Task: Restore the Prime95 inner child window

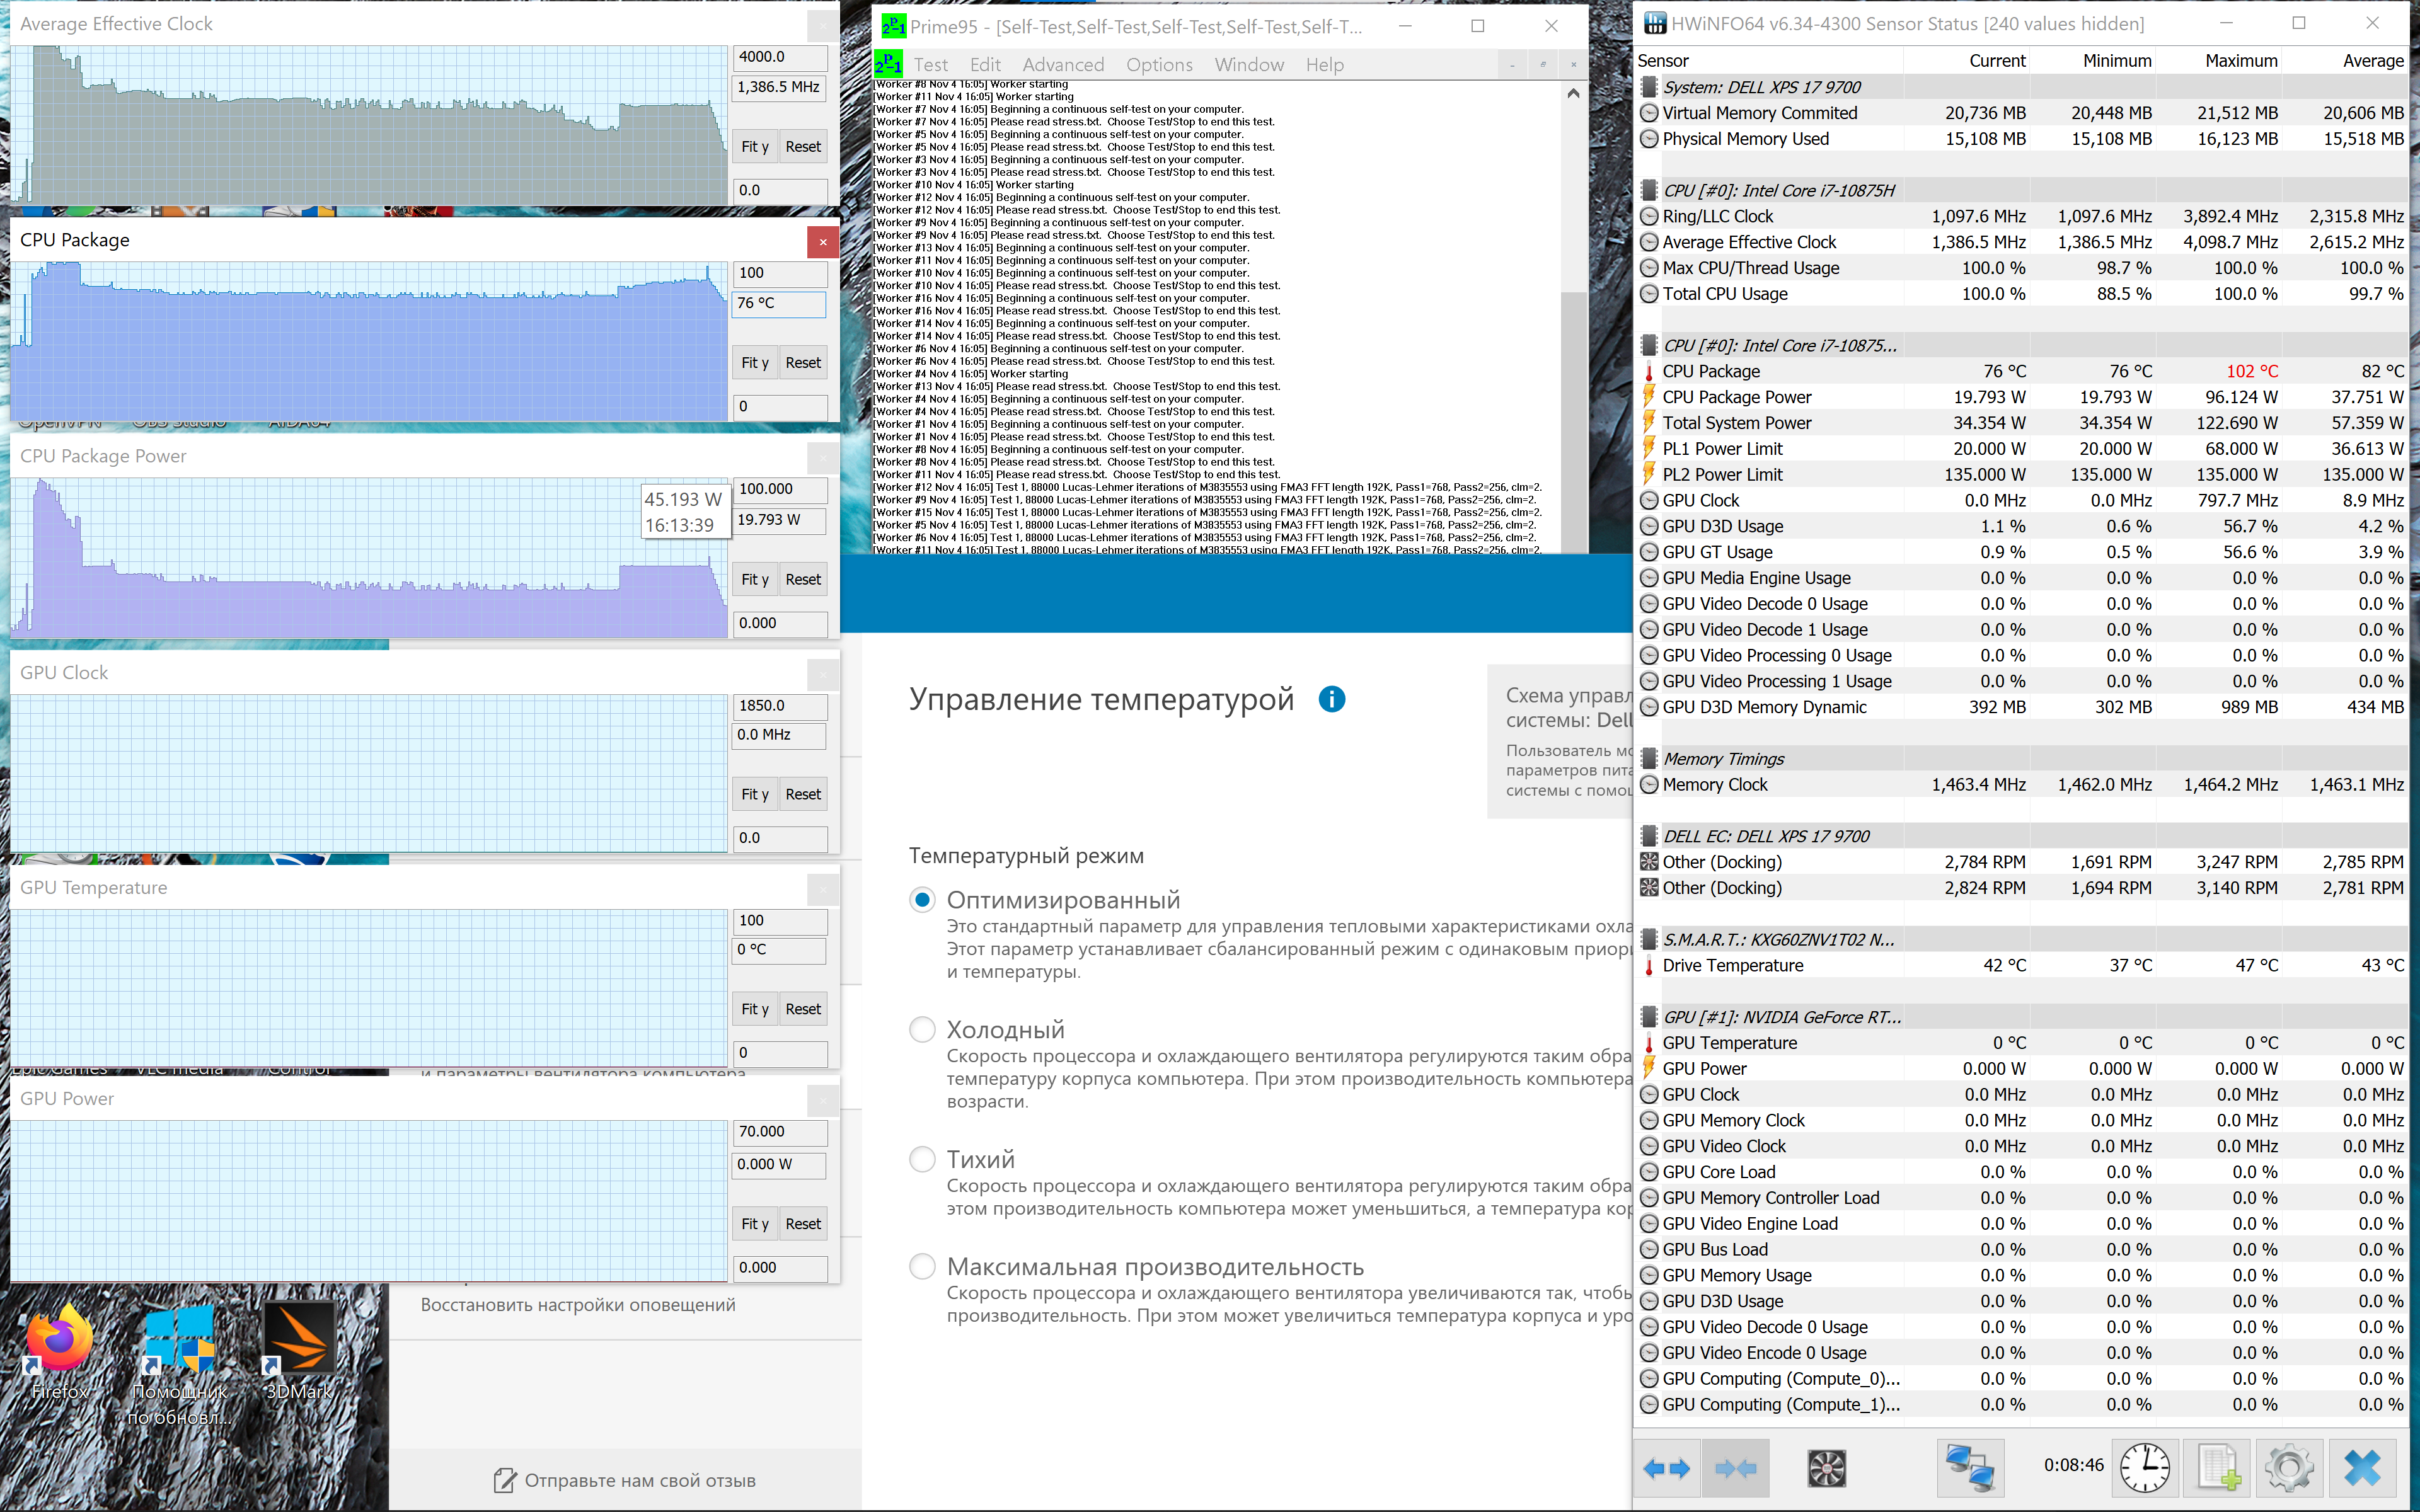Action: (x=1542, y=65)
